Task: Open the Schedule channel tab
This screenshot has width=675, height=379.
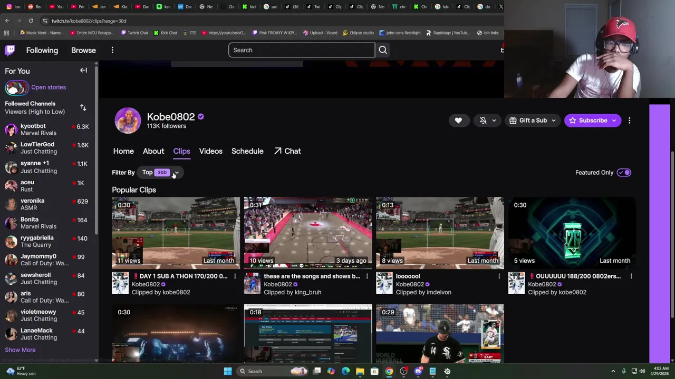Action: coord(247,151)
